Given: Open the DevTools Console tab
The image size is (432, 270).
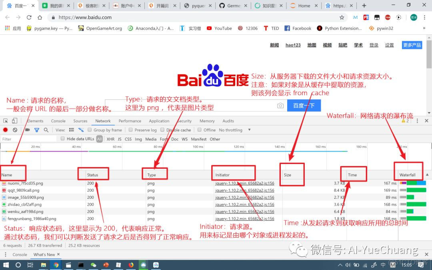Looking at the screenshot, I should coord(58,121).
